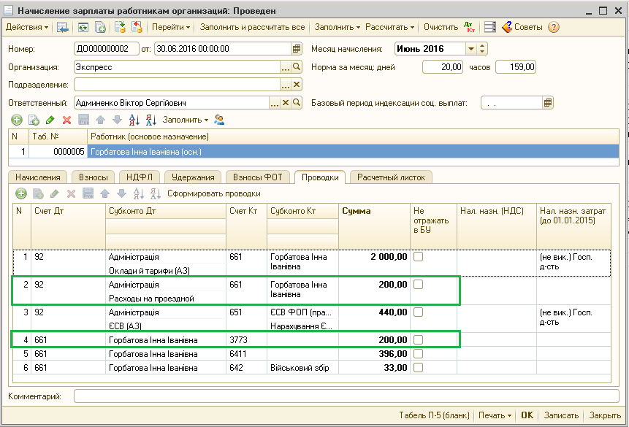Click the create-based-on icon with green plus
The width and height of the screenshot is (629, 427).
click(100, 27)
